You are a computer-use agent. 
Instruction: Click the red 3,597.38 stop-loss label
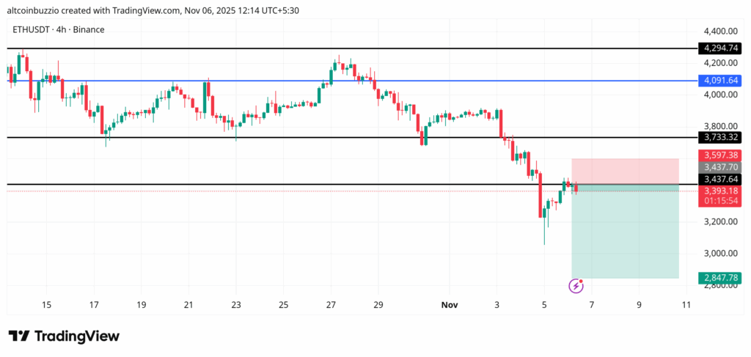click(720, 155)
